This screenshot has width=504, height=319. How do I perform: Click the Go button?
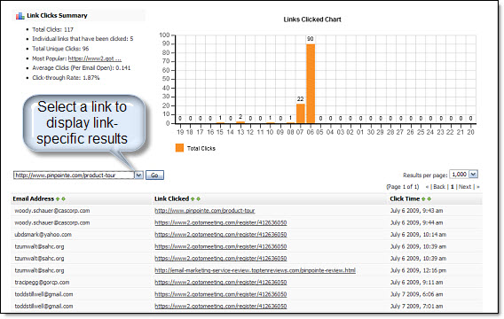point(154,175)
